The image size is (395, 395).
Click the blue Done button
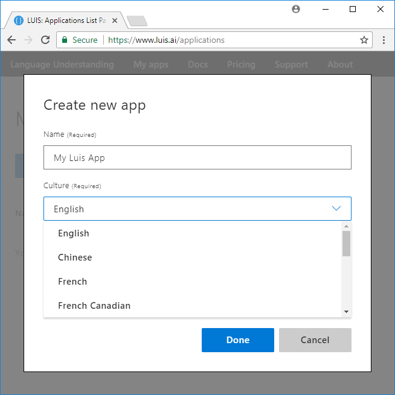238,340
